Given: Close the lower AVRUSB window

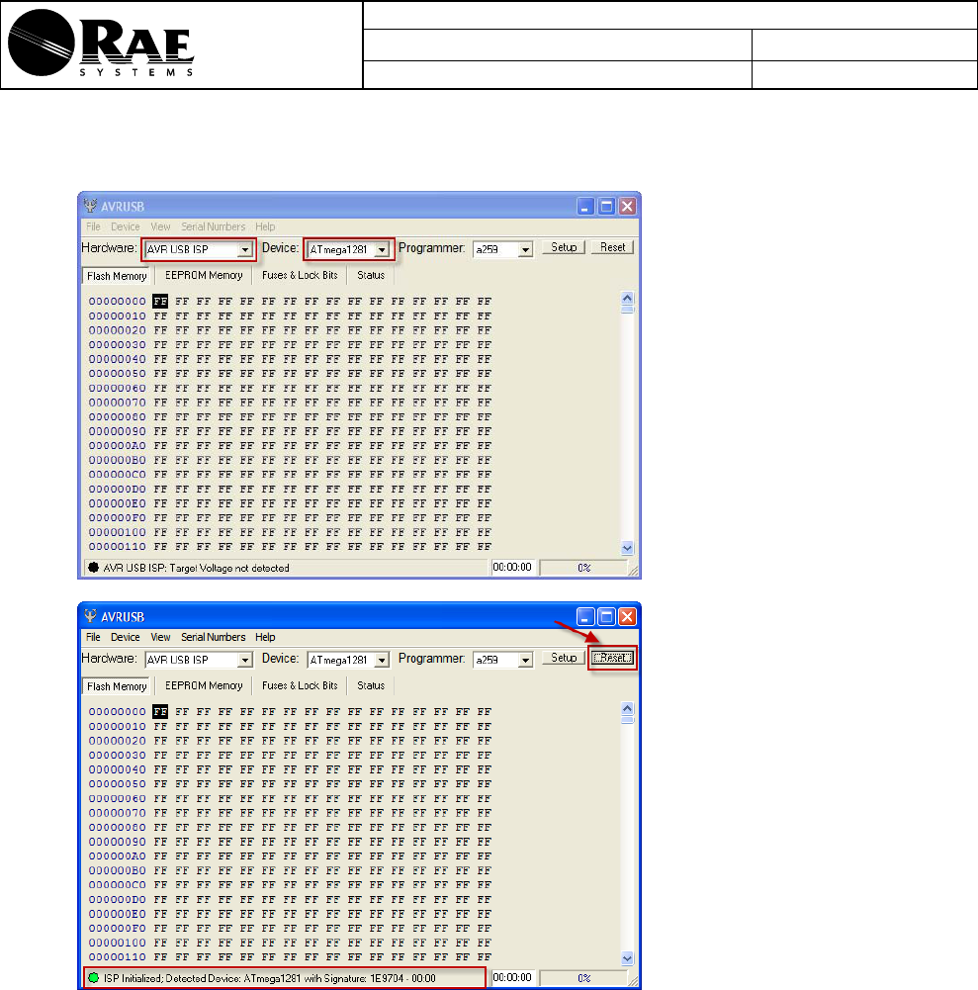Looking at the screenshot, I should tap(627, 617).
